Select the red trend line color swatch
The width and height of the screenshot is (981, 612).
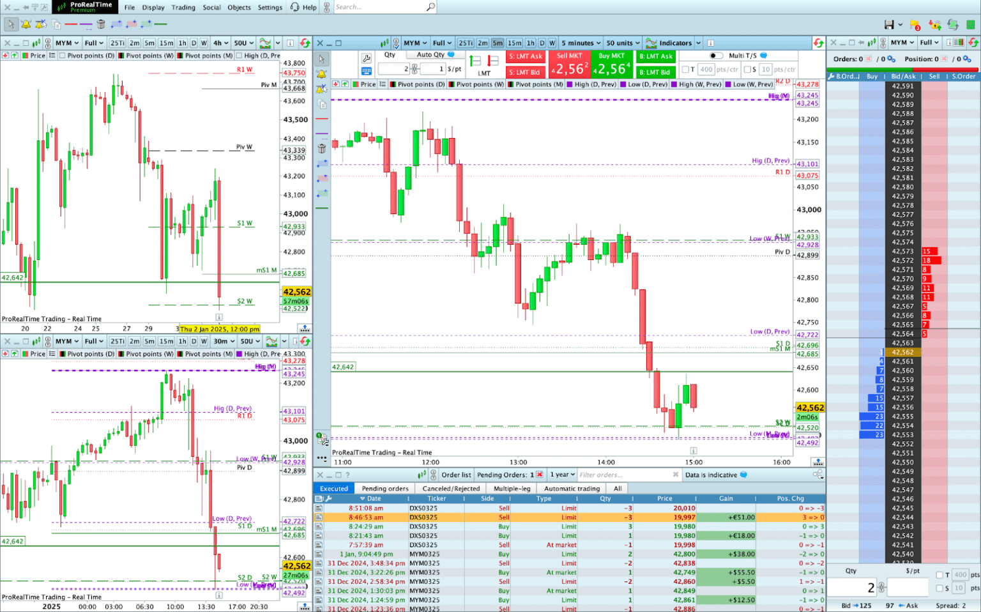pos(71,24)
